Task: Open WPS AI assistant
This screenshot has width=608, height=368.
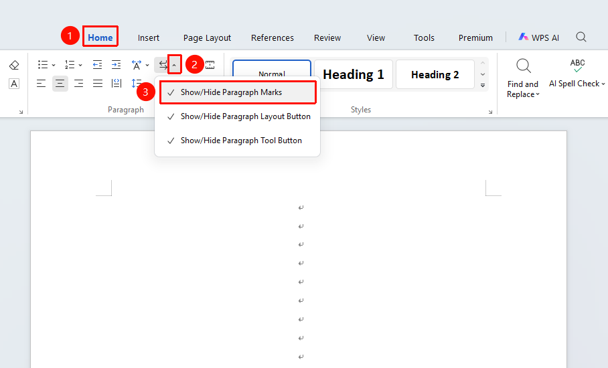Action: click(x=538, y=37)
